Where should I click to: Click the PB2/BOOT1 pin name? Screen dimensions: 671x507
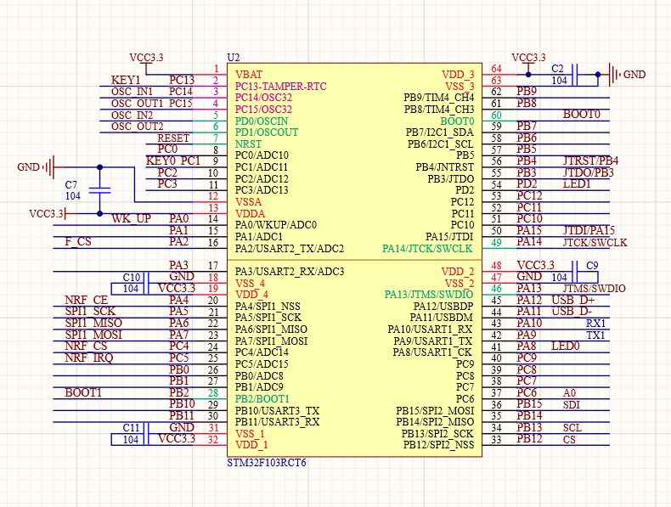tap(262, 399)
